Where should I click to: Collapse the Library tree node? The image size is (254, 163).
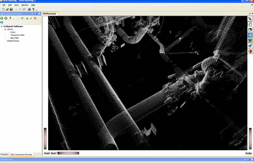[5, 29]
